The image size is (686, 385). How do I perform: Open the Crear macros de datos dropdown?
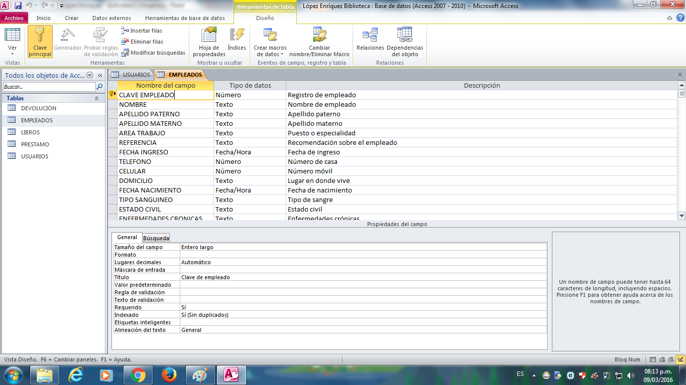point(270,51)
